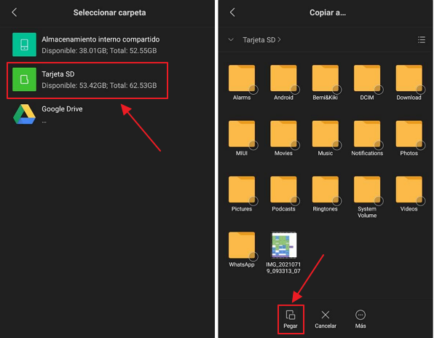Tap the Cancelar X icon

326,315
